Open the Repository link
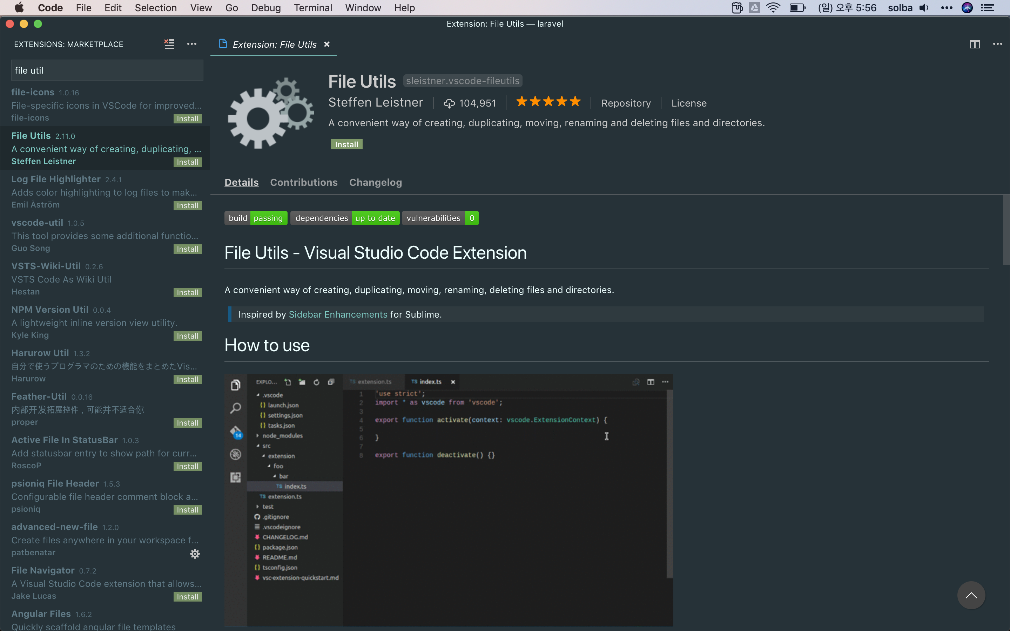The height and width of the screenshot is (631, 1010). coord(626,103)
